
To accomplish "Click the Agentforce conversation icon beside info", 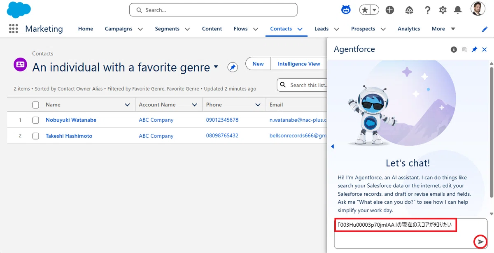I will (464, 49).
